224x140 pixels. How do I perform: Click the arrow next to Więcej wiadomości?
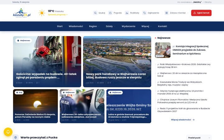point(194,120)
